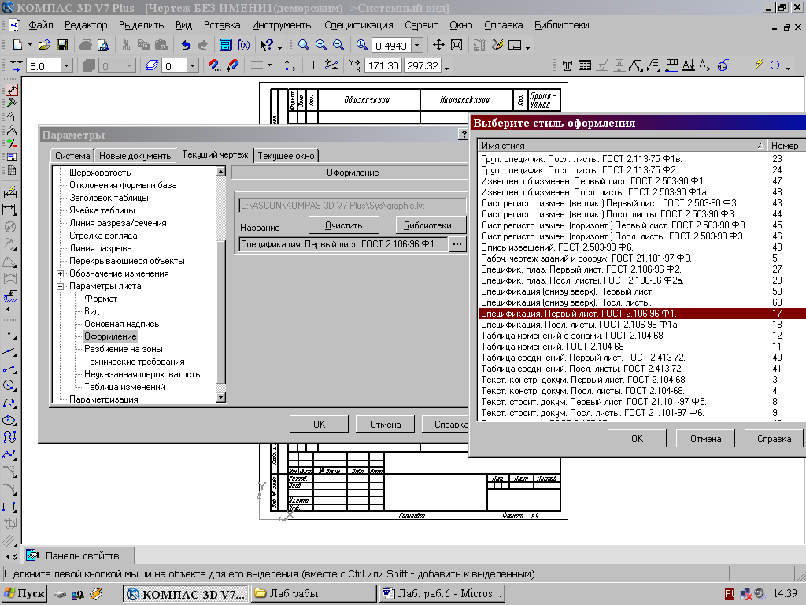Image resolution: width=806 pixels, height=605 pixels.
Task: Click the set global snaps magnet icon
Action: point(214,65)
